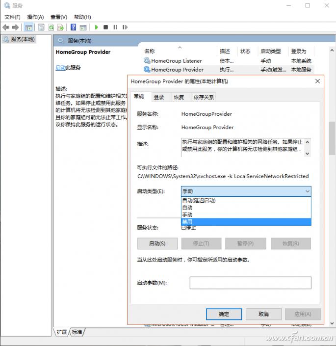
Task: Choose 自动 from startup type list
Action: tap(246, 208)
